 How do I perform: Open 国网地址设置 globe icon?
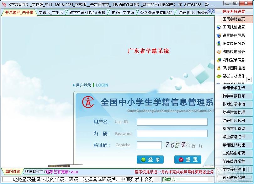click(x=219, y=27)
